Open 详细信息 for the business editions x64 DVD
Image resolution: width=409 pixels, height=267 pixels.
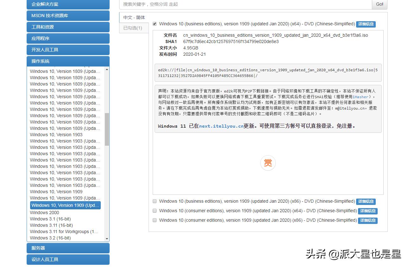[x=366, y=24]
